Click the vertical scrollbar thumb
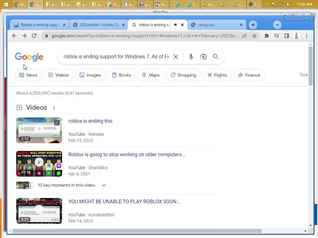 click(311, 66)
